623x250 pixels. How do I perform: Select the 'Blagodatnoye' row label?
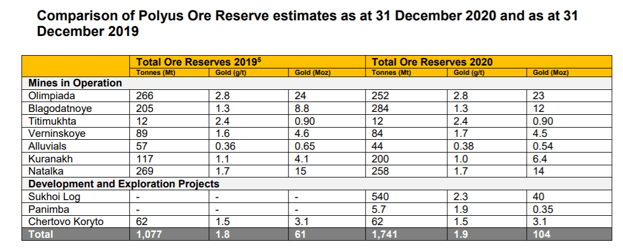(x=60, y=108)
